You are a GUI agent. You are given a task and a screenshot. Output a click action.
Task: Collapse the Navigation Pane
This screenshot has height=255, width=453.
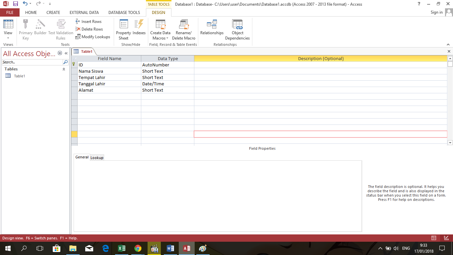[66, 53]
